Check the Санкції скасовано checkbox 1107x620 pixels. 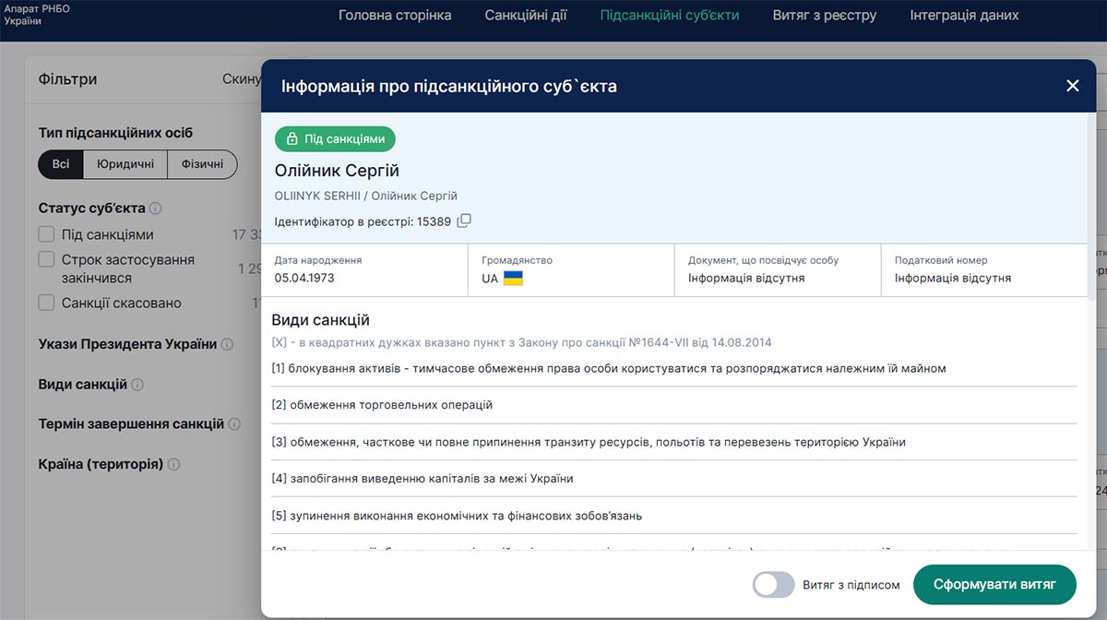(x=47, y=303)
